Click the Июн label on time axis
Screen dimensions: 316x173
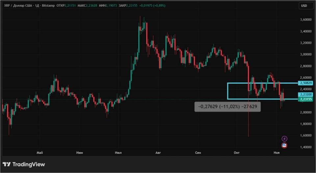coord(79,153)
